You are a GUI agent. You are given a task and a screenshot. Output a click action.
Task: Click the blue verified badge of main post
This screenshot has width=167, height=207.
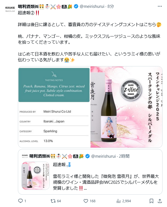76,6
